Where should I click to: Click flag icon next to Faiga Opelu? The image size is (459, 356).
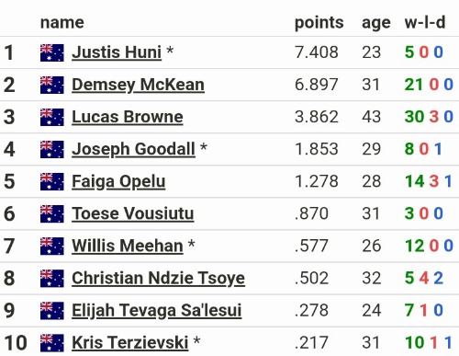point(52,181)
